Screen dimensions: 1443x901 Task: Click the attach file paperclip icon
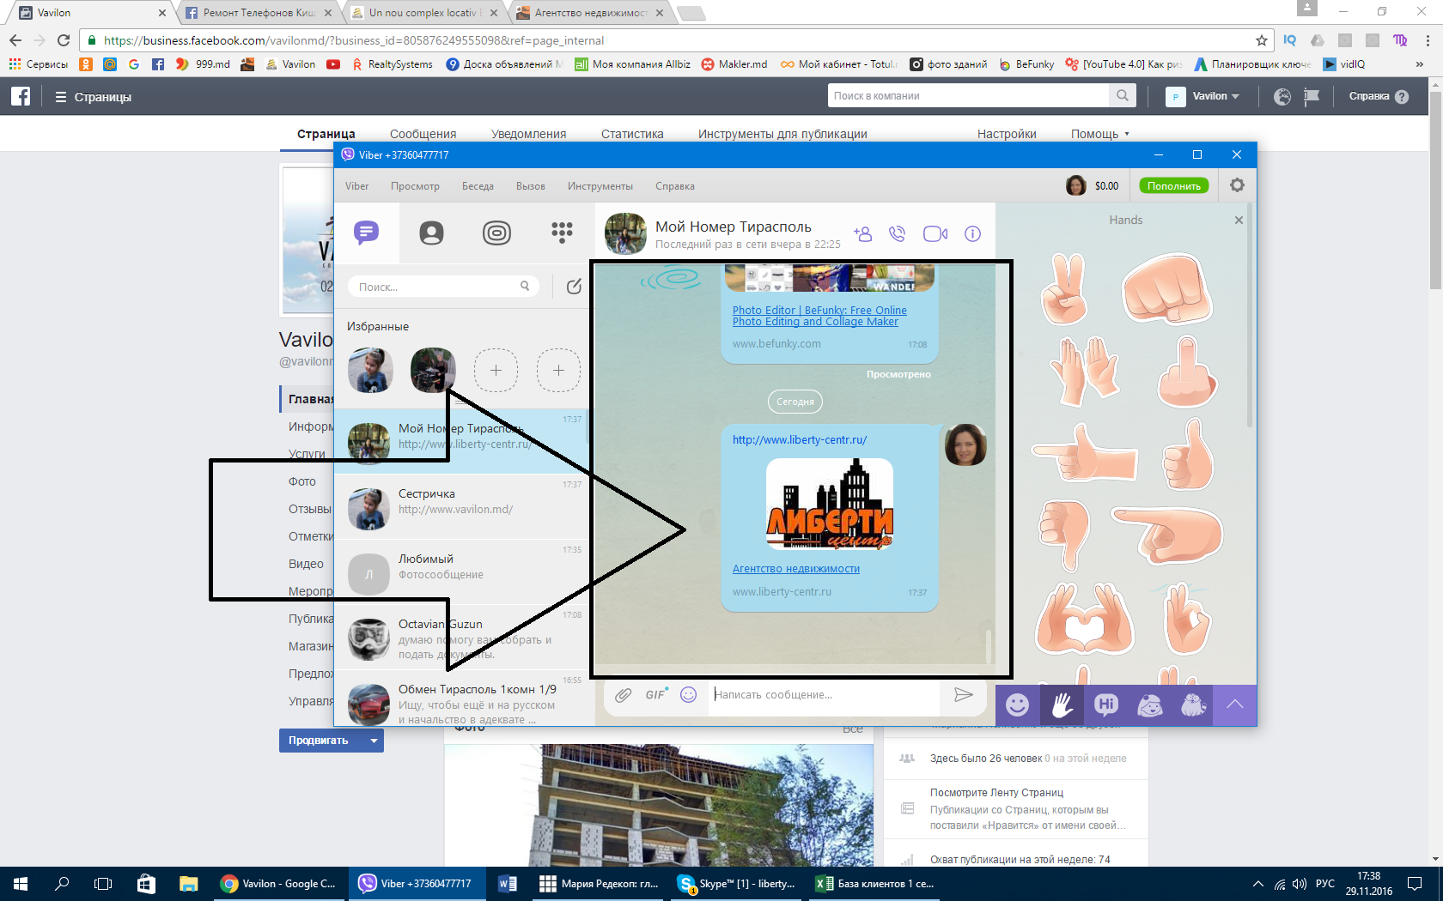click(624, 695)
